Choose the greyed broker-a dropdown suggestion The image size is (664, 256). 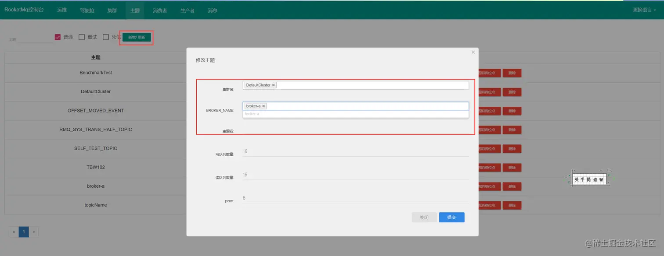click(356, 114)
